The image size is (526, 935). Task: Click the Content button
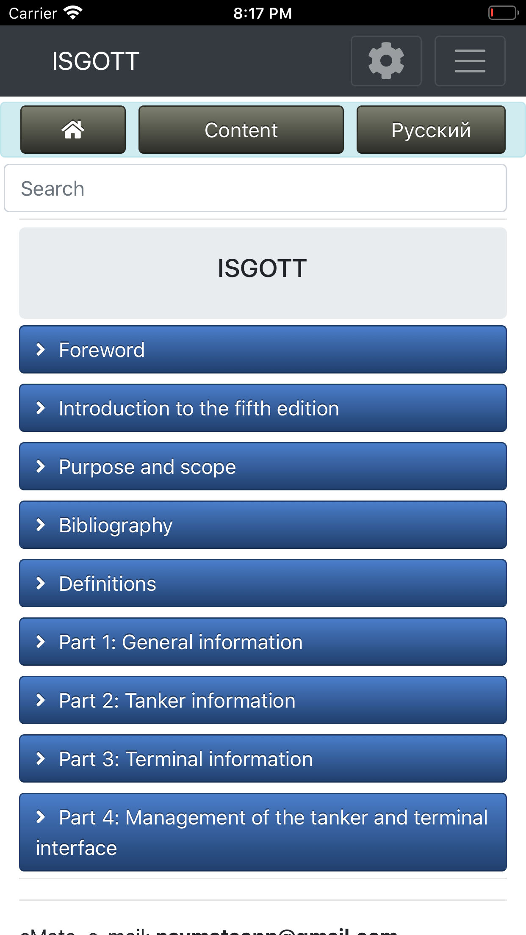[241, 130]
